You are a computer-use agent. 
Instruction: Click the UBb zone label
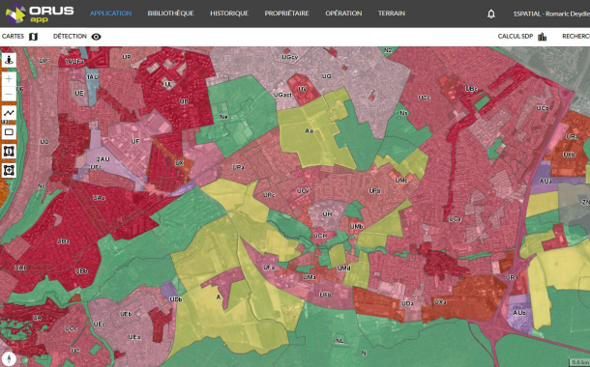(81, 270)
